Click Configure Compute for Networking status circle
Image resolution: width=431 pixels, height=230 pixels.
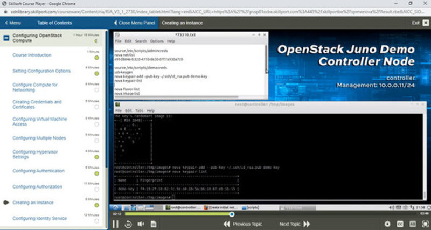[96, 90]
